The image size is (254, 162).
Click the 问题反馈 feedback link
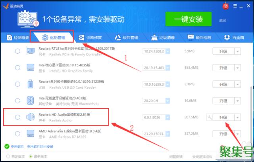pyautogui.click(x=175, y=157)
